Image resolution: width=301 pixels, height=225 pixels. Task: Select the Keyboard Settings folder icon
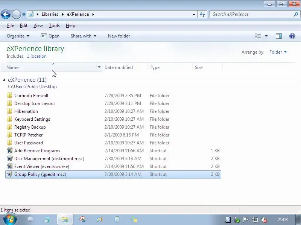pos(10,119)
